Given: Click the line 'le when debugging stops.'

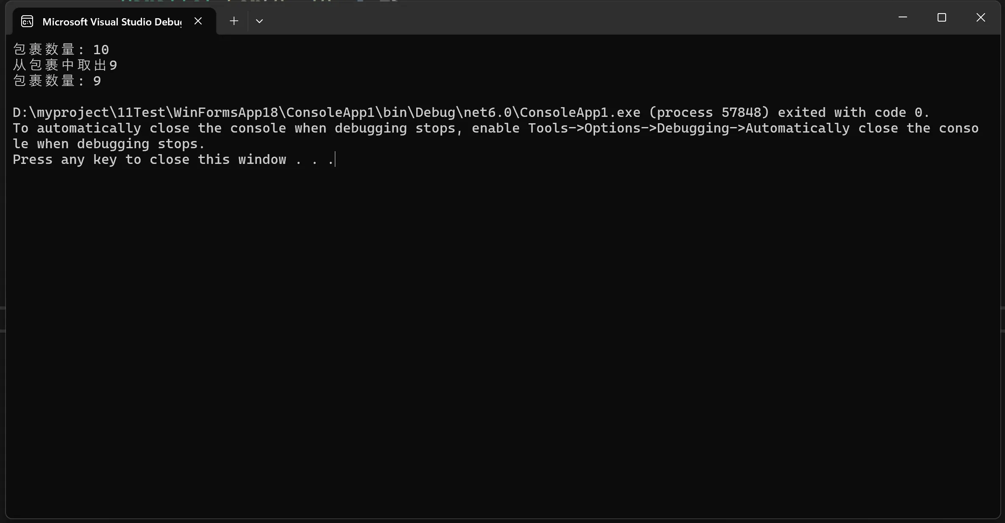Looking at the screenshot, I should coord(109,144).
